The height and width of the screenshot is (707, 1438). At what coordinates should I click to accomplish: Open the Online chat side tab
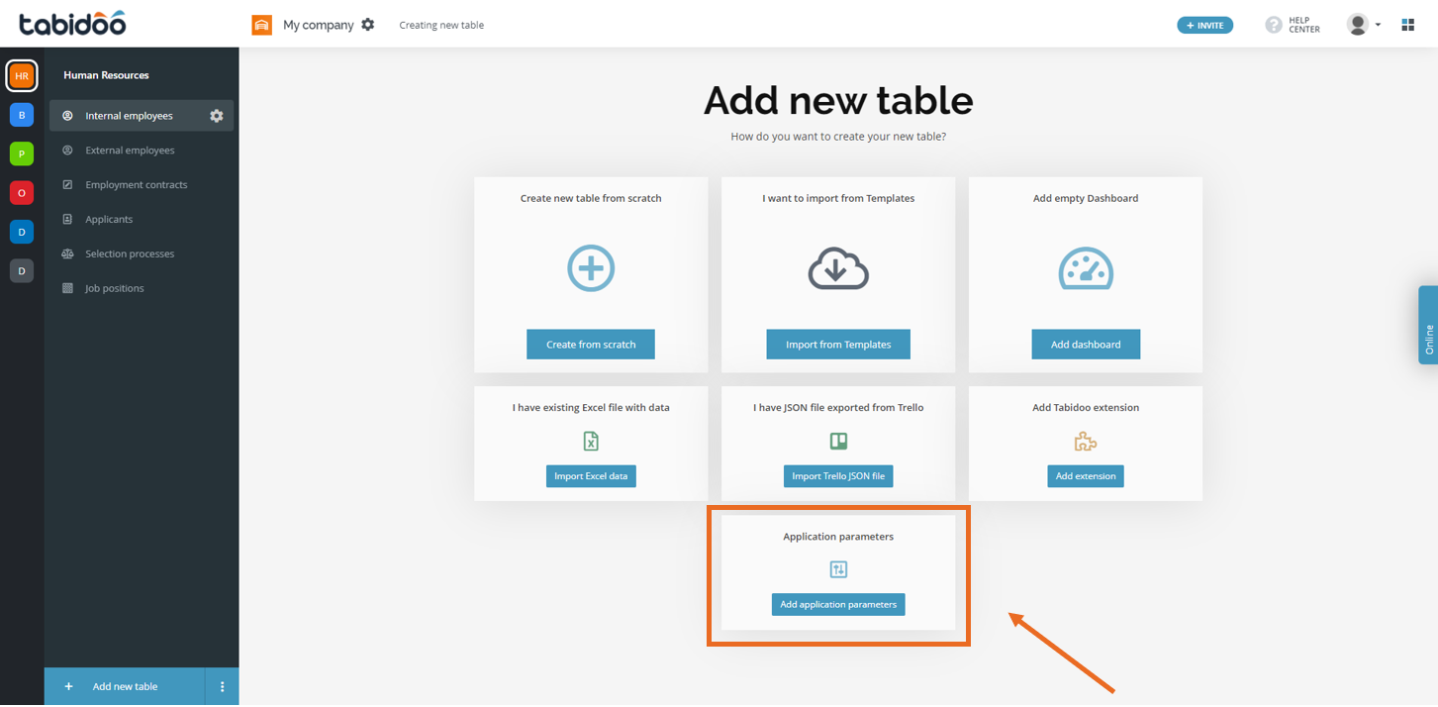click(x=1428, y=325)
